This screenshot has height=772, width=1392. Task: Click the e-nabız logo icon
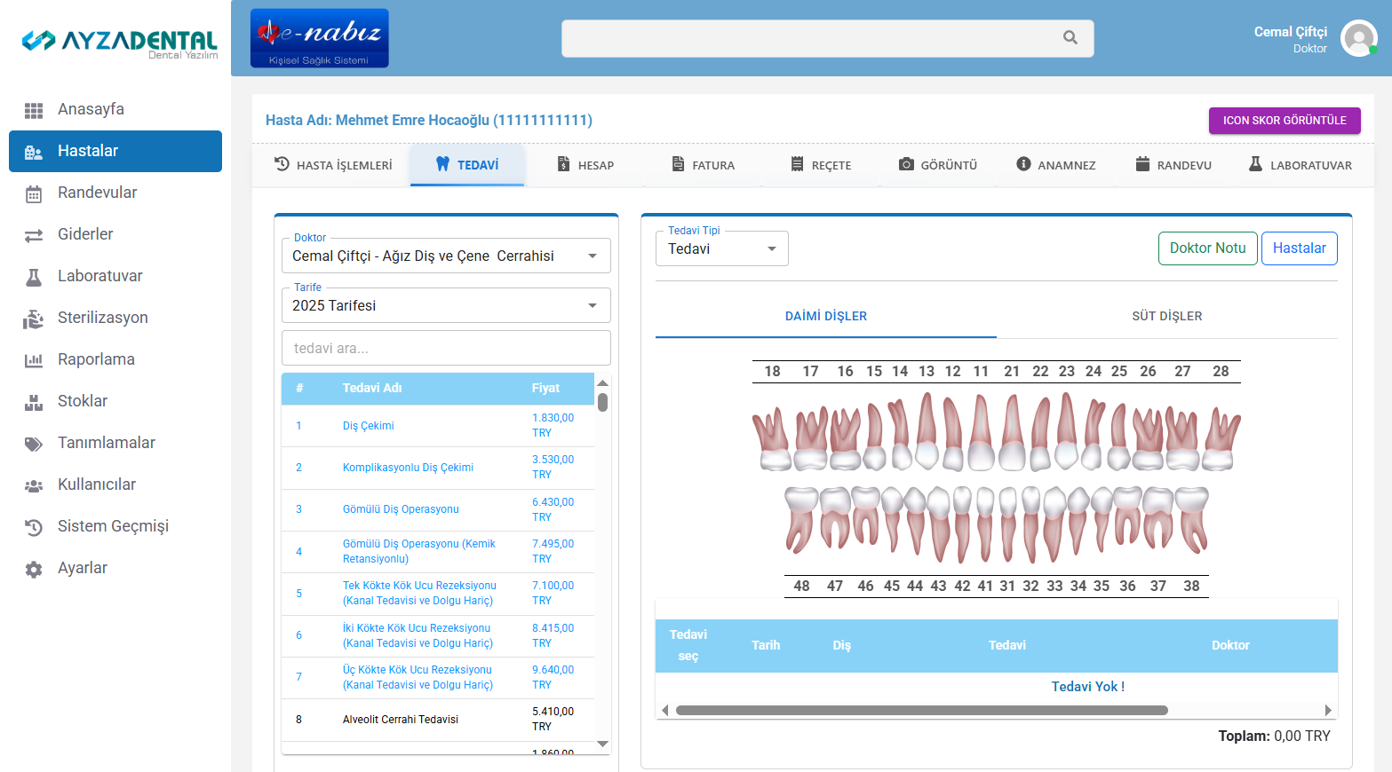pos(319,38)
